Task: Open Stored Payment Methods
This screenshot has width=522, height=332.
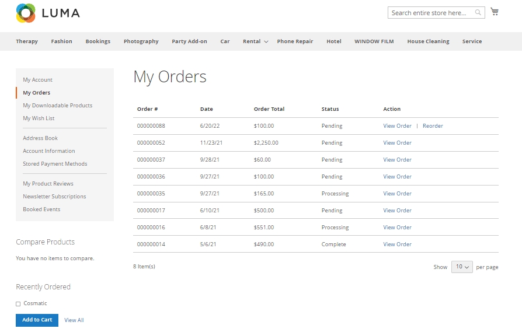Action: pyautogui.click(x=55, y=164)
